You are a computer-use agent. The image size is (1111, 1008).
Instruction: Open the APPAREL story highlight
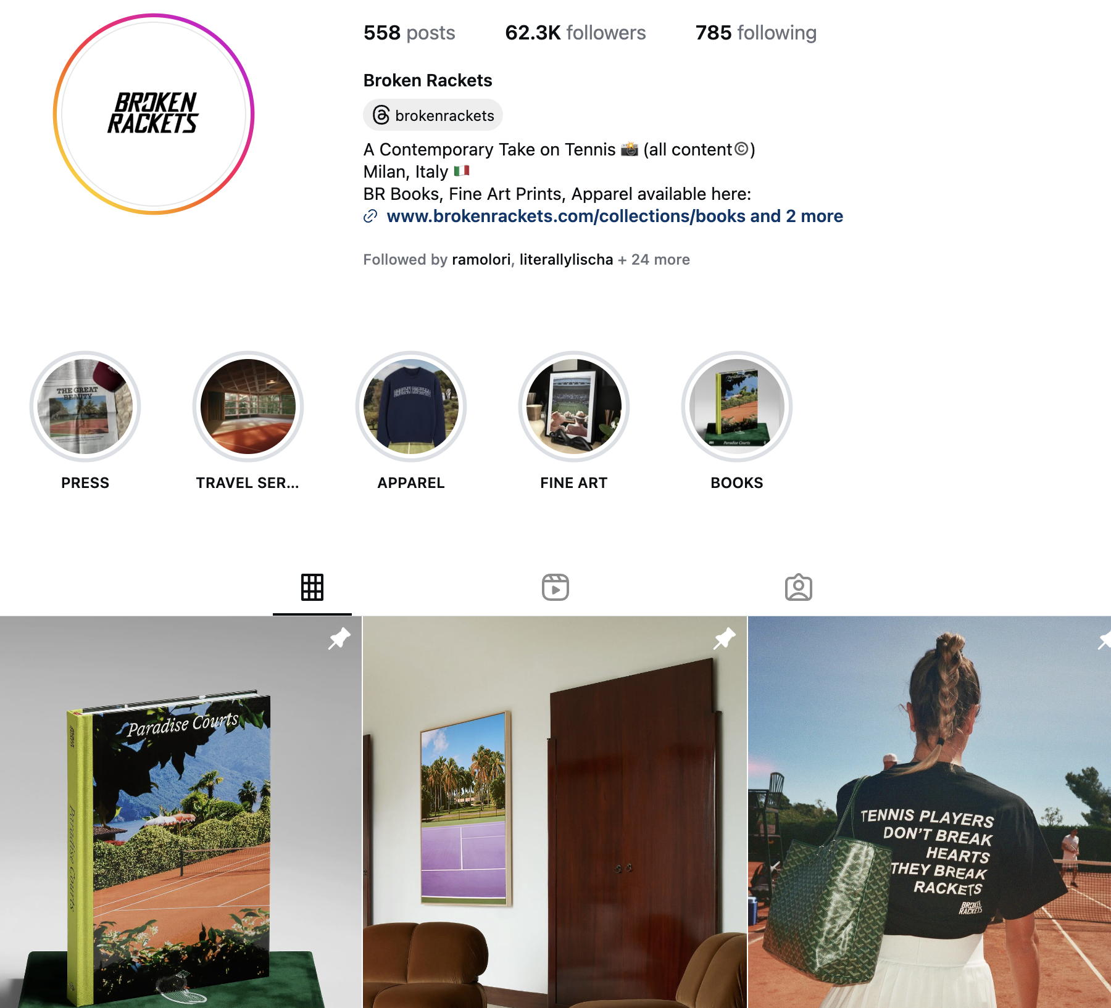[x=411, y=407]
